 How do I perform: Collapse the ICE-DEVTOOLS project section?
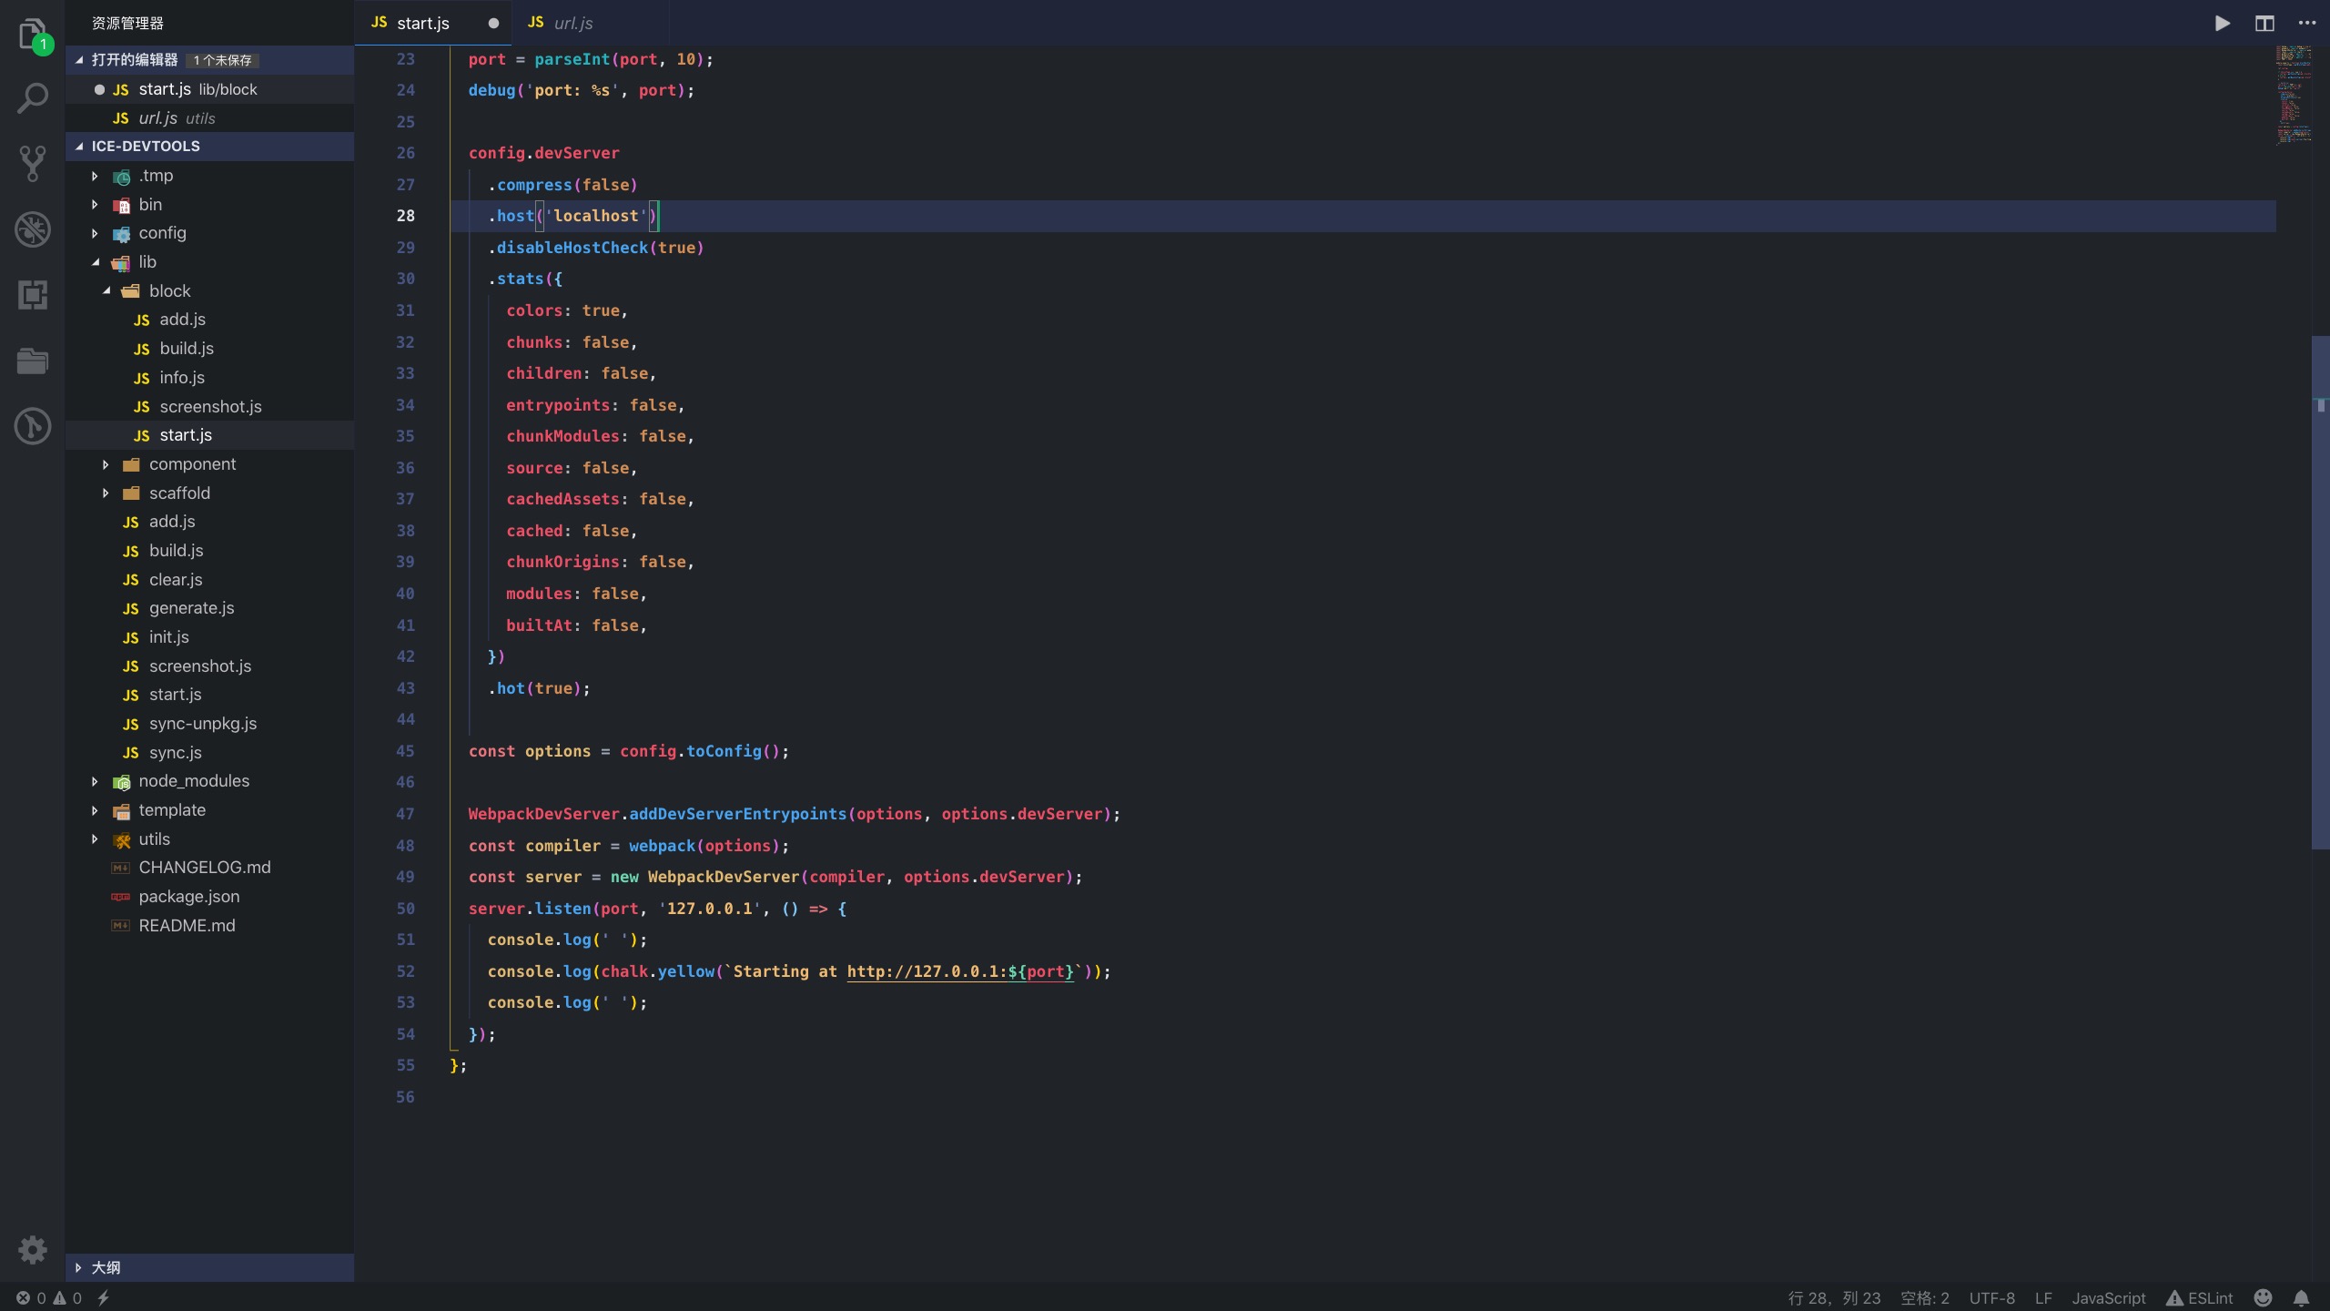pos(209,146)
